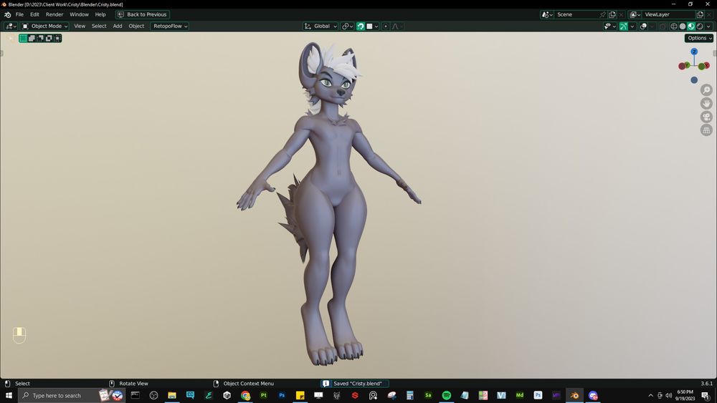Open File Explorer from the taskbar
This screenshot has width=717, height=403.
pos(172,395)
